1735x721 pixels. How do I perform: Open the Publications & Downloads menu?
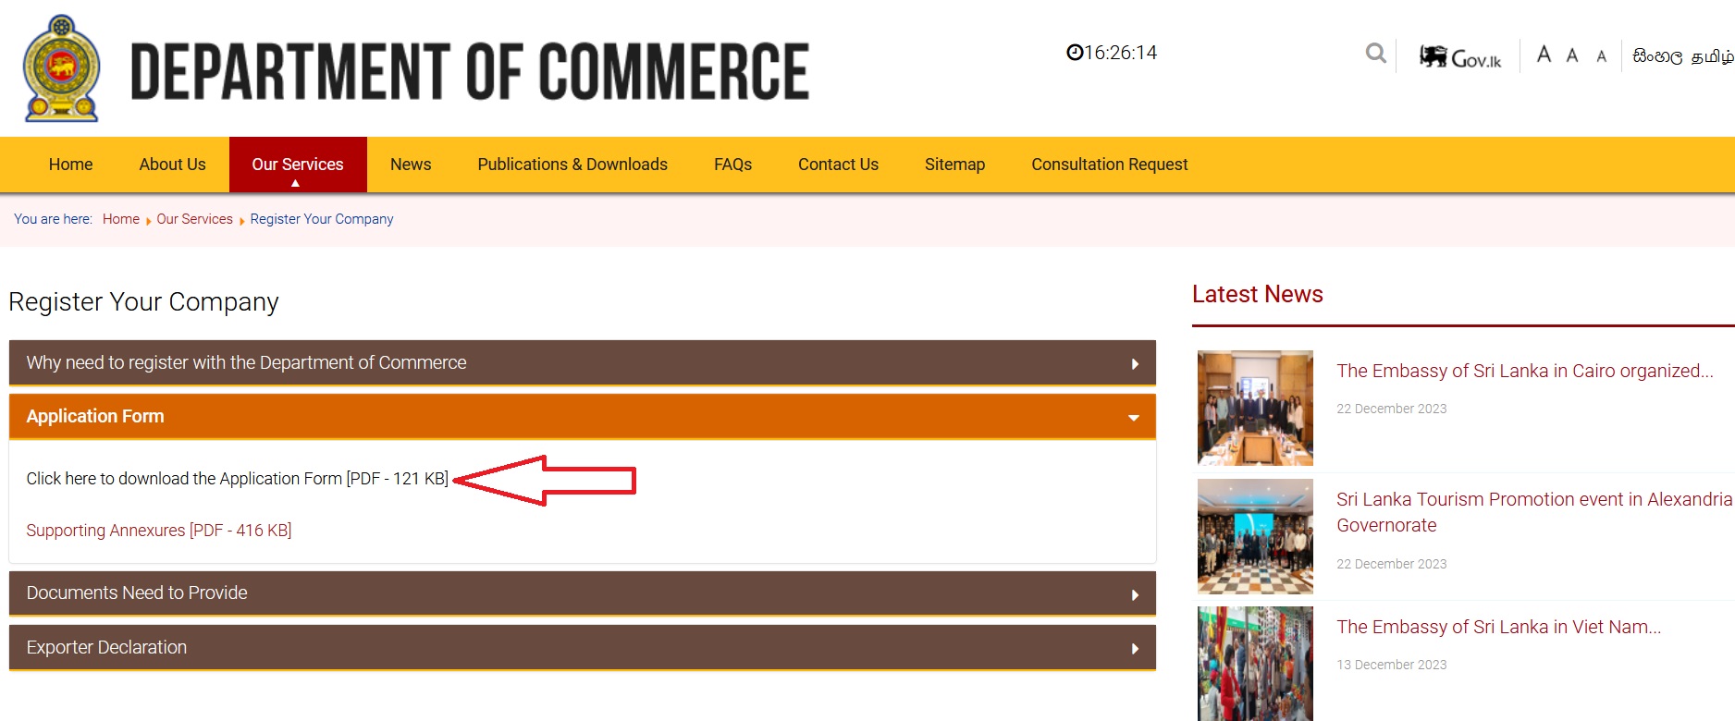pyautogui.click(x=572, y=165)
